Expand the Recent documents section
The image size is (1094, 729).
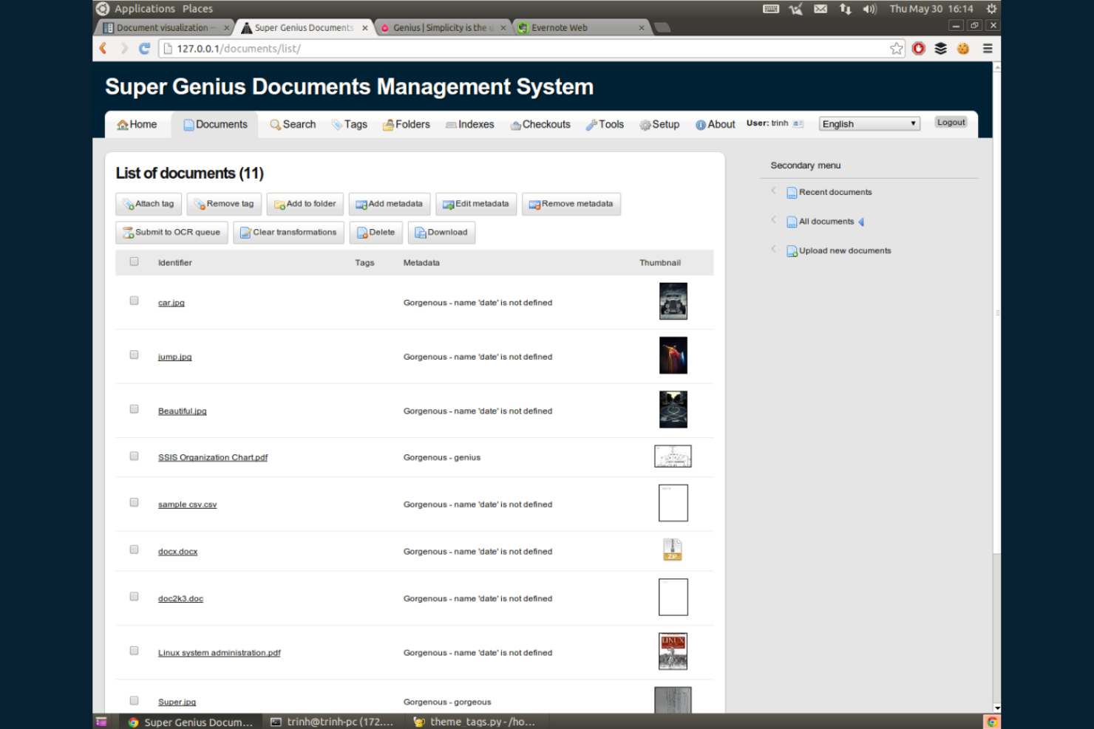[773, 191]
